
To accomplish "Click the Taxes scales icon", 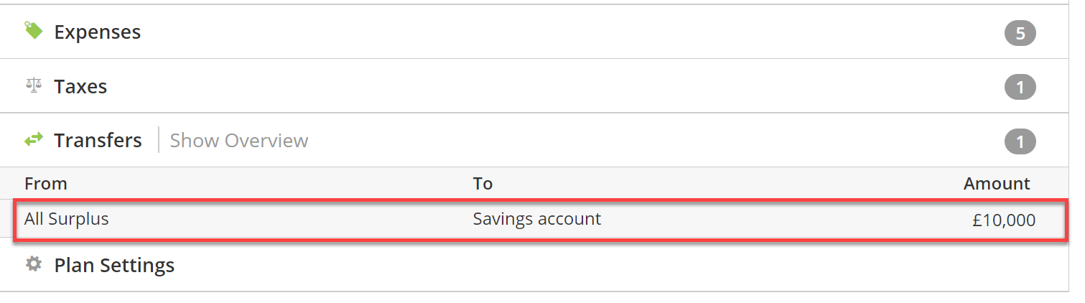I will click(x=34, y=86).
